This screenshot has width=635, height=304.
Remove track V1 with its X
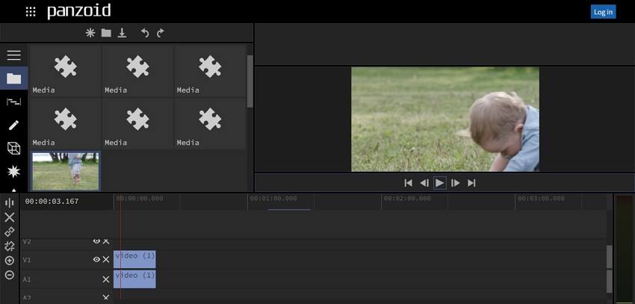(106, 259)
